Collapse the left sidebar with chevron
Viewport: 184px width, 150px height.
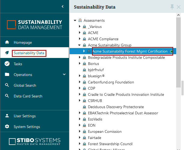63,6
